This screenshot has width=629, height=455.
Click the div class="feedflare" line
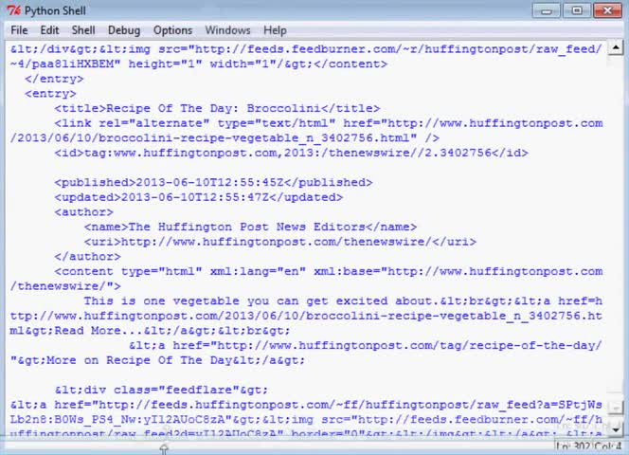click(x=161, y=391)
